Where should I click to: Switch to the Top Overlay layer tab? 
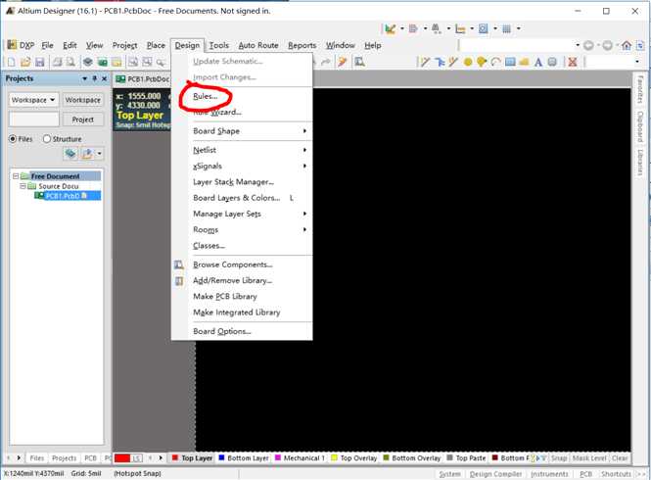(x=354, y=458)
